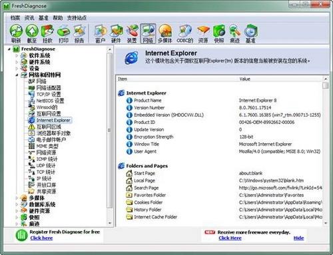Viewport: 333px width, 255px height.
Task: Click the value '00426-OEM-8992662-00006'
Action: coord(266,123)
